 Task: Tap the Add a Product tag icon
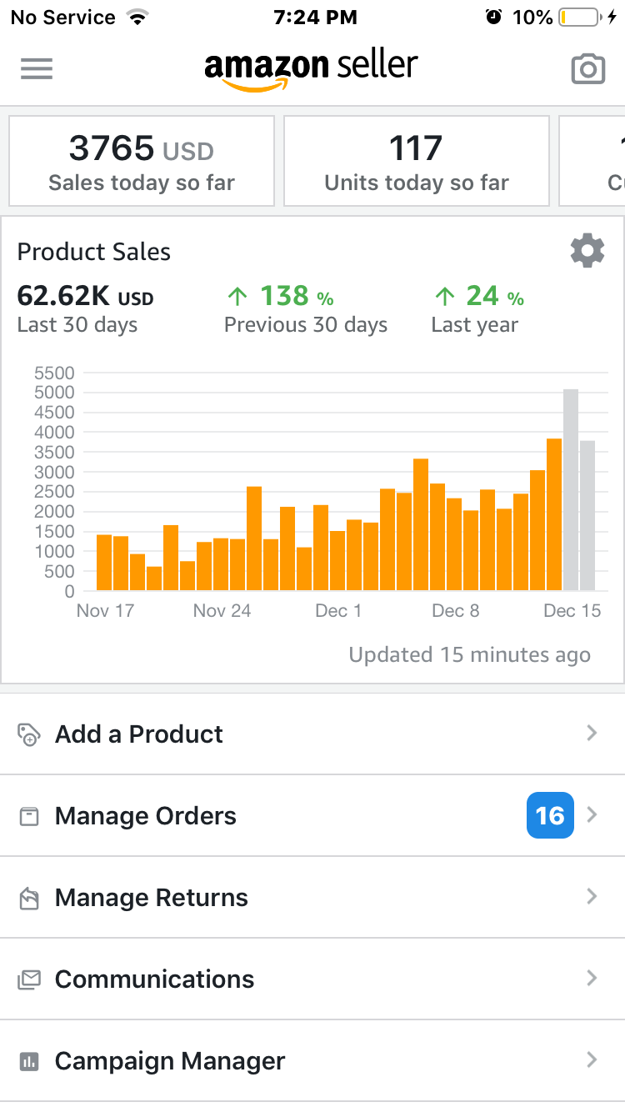28,734
